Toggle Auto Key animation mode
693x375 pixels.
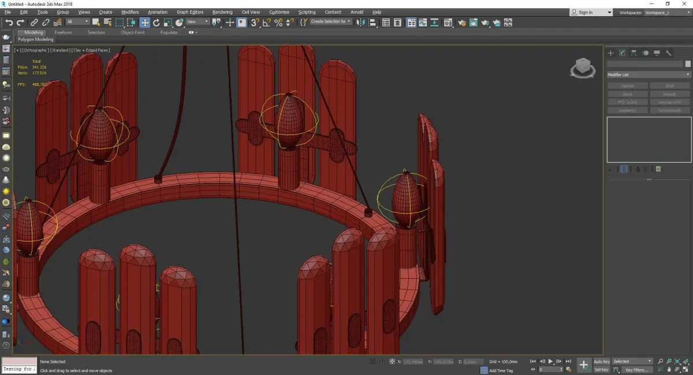tap(601, 362)
